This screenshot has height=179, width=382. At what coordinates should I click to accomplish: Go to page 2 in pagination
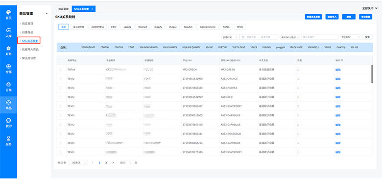click(x=106, y=162)
